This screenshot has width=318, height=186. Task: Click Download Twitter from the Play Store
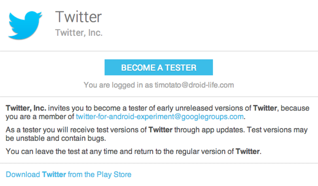pyautogui.click(x=68, y=175)
